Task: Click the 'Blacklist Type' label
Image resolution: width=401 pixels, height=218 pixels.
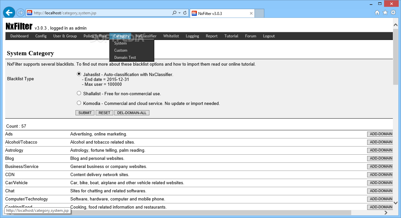Action: point(21,79)
